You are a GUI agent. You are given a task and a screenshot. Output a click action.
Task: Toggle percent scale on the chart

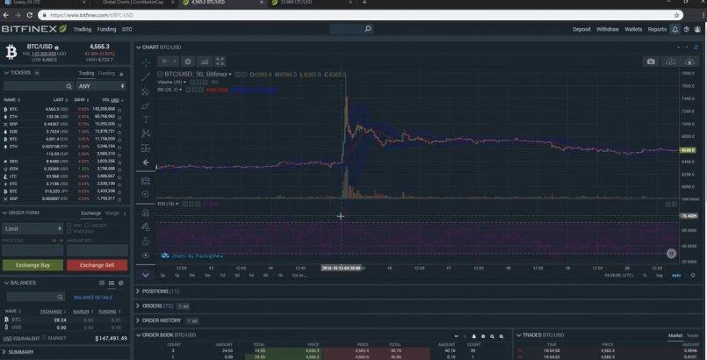coord(645,276)
